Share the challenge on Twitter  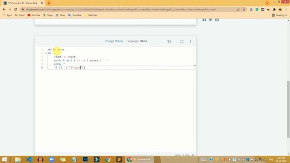pyautogui.click(x=210, y=20)
